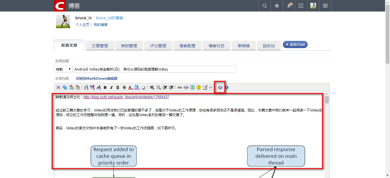
Task: Toggle italic formatting
Action: click(x=112, y=87)
